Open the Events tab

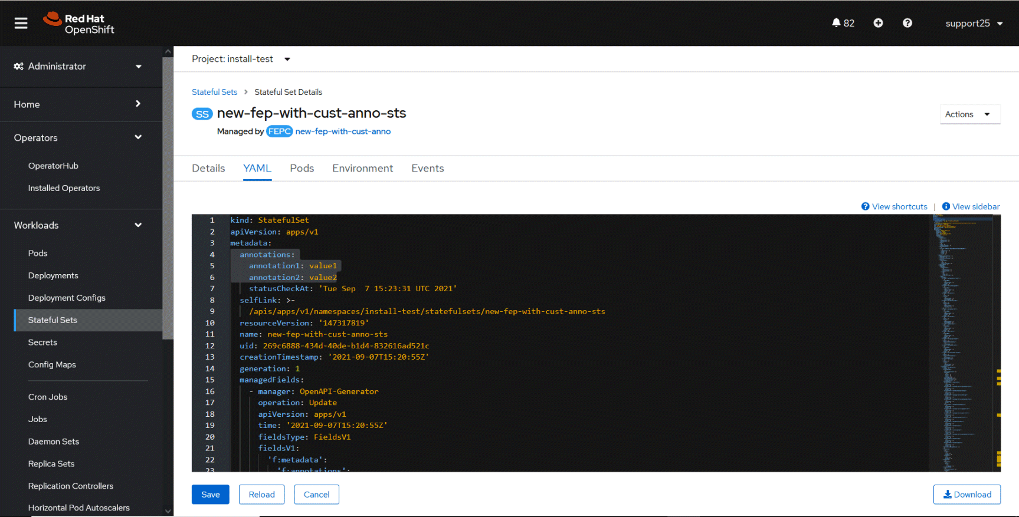coord(428,169)
